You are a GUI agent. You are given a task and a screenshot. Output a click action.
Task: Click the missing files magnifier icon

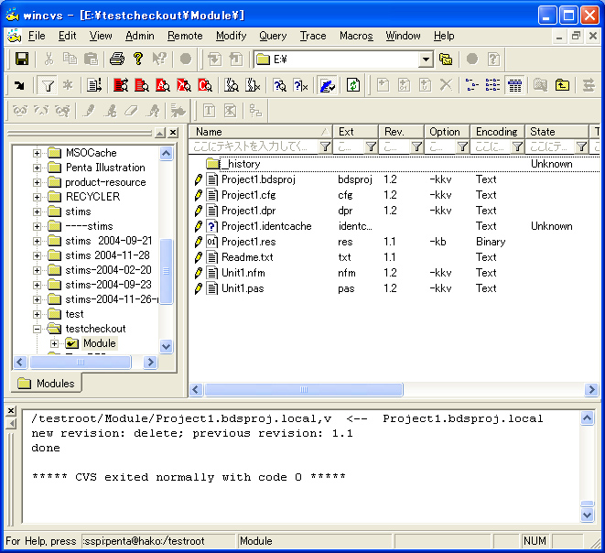(232, 85)
